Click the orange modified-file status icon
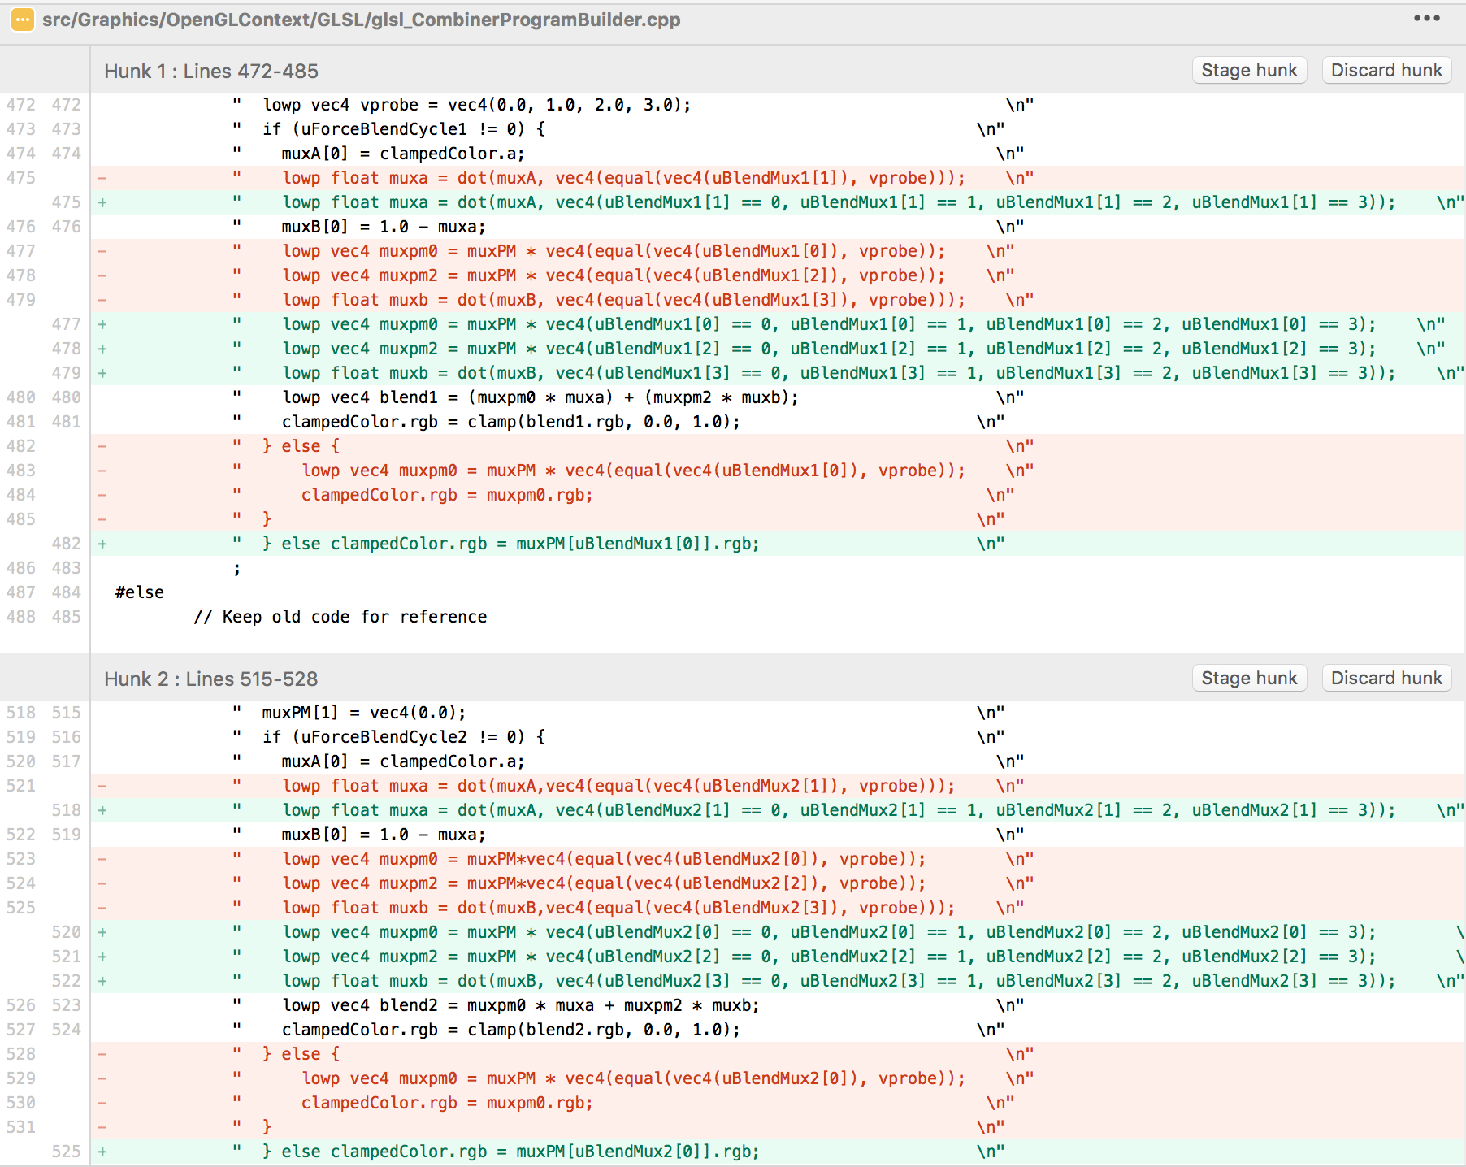Viewport: 1466px width, 1167px height. click(22, 20)
